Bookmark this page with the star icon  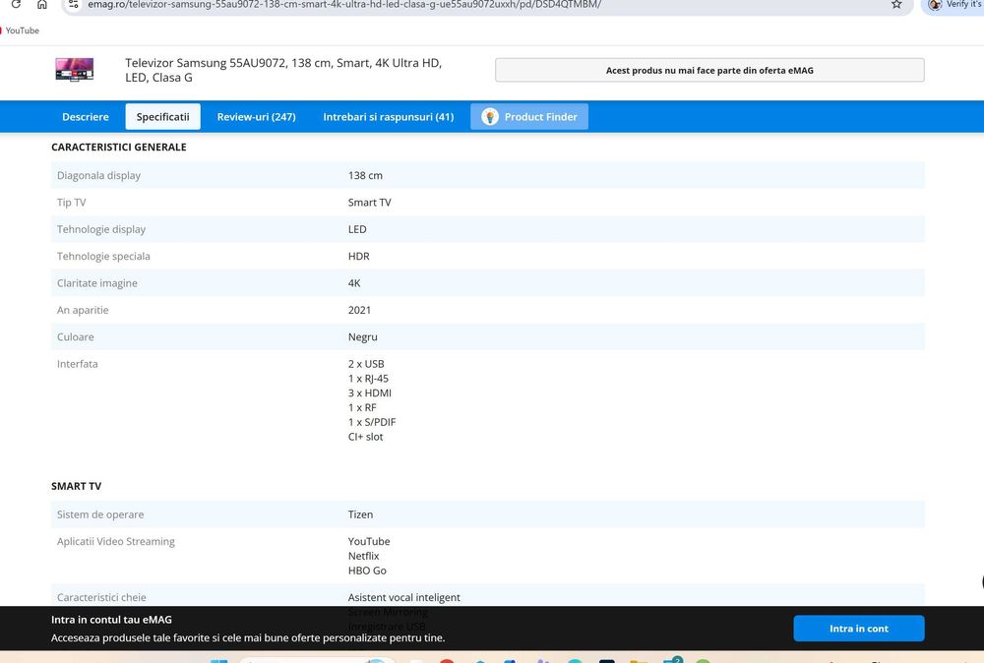pyautogui.click(x=896, y=4)
